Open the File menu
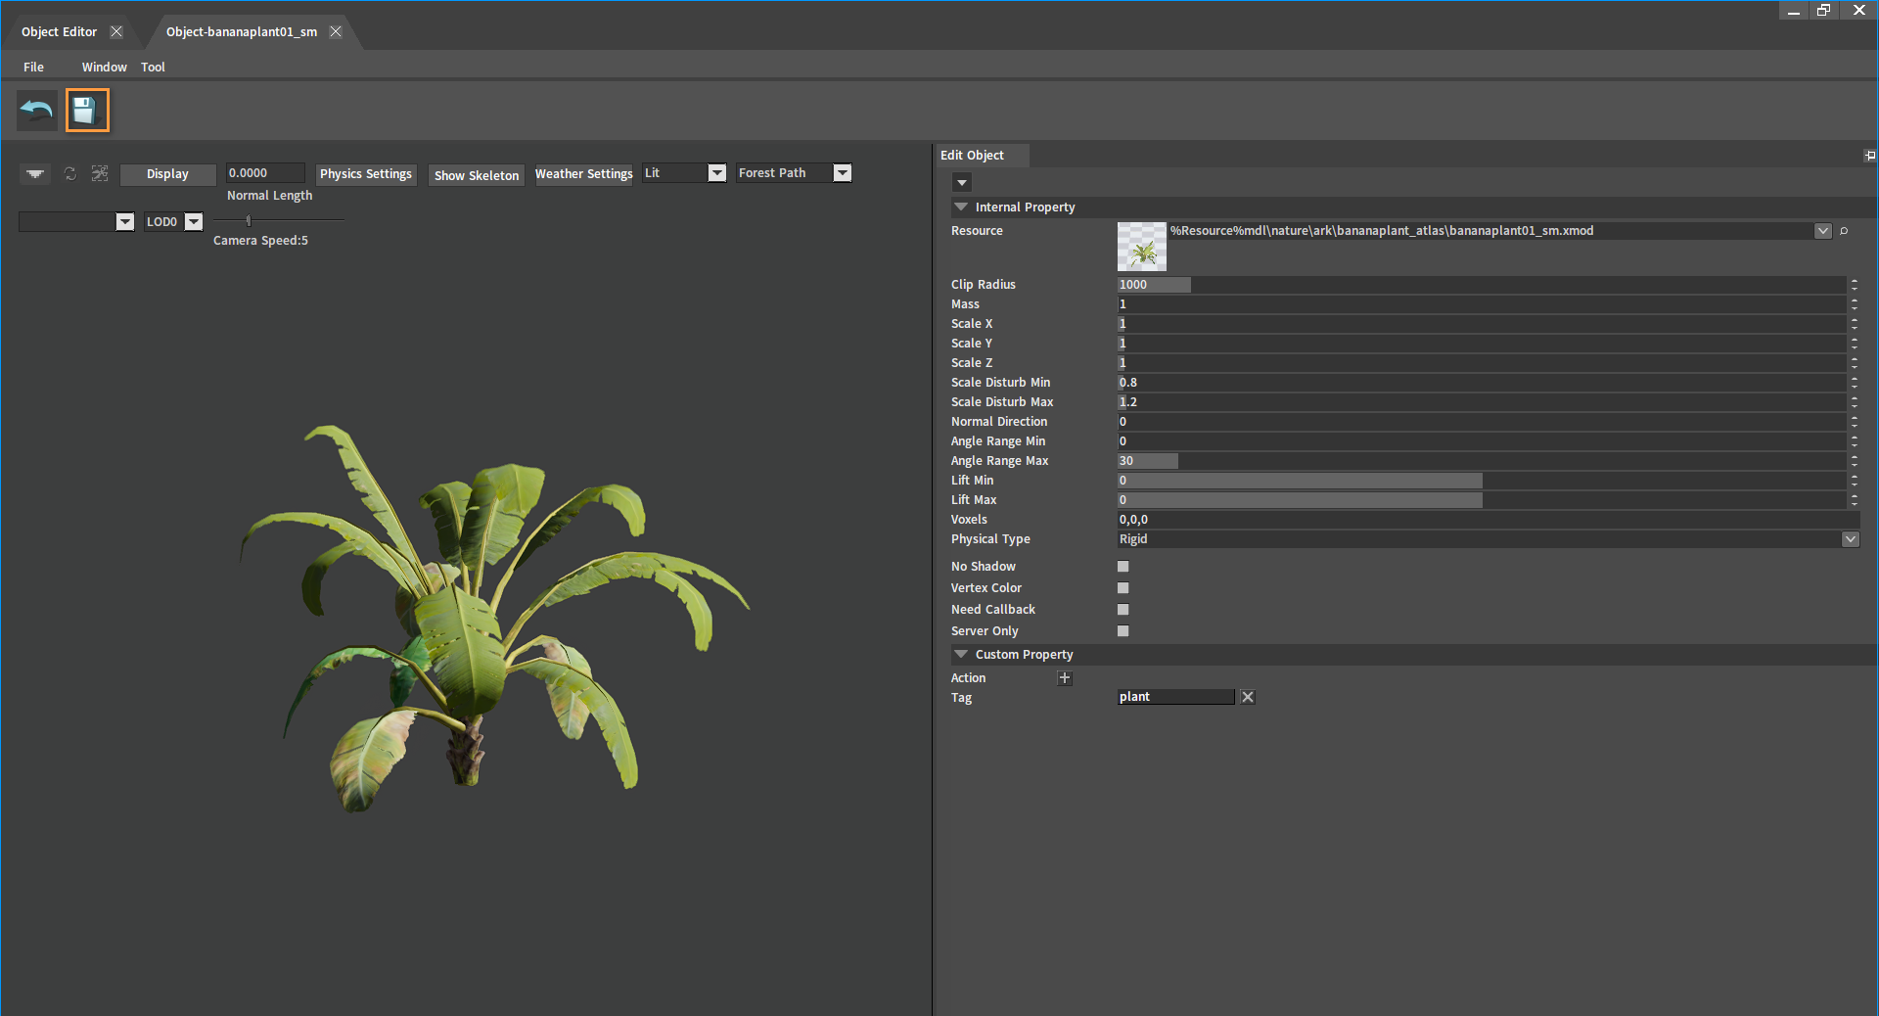The height and width of the screenshot is (1016, 1879). coord(33,68)
